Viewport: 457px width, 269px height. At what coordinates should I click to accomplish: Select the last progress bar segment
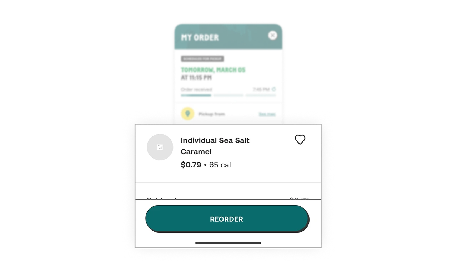(261, 95)
